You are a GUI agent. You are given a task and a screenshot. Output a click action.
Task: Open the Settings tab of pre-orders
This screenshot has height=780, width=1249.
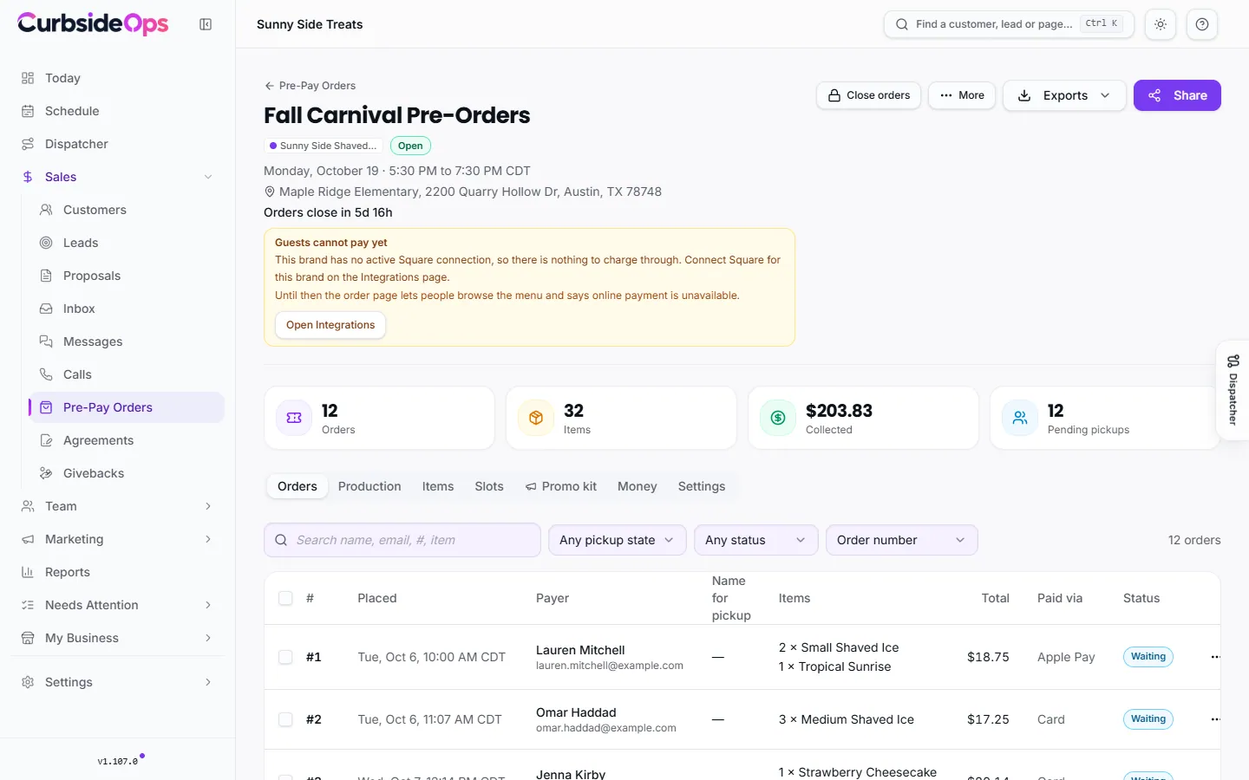coord(702,486)
